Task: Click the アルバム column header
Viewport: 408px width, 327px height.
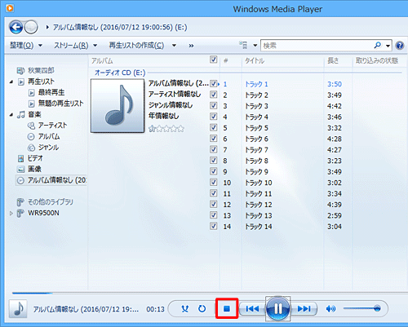Action: click(102, 60)
